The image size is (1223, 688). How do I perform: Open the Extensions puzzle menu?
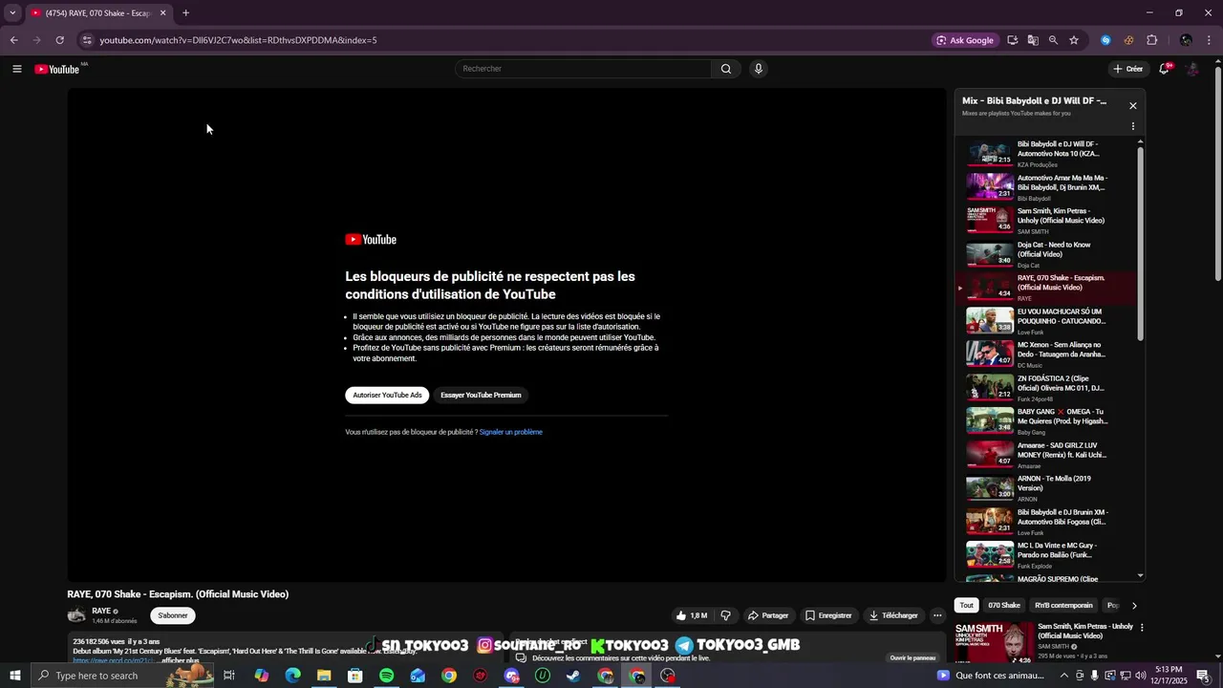point(1151,40)
